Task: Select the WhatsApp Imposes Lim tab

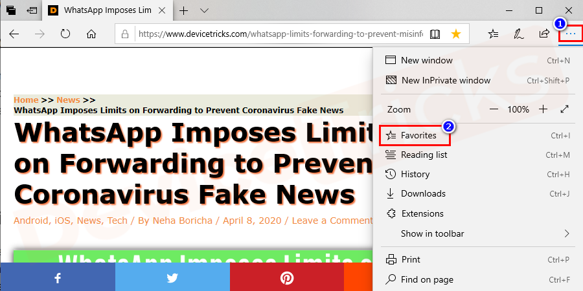Action: 107,10
